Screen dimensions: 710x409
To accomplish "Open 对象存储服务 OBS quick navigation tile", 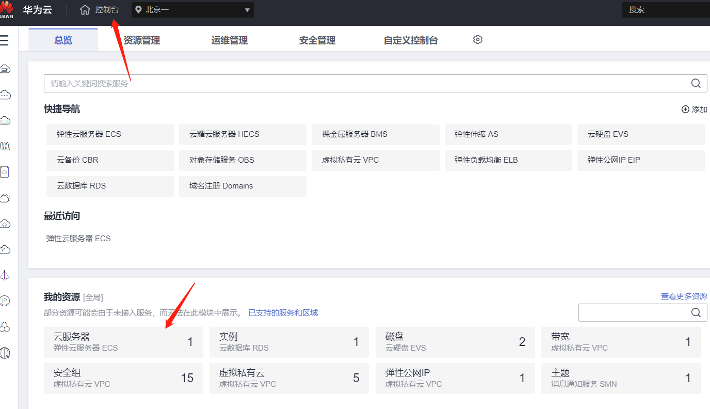I will point(243,160).
